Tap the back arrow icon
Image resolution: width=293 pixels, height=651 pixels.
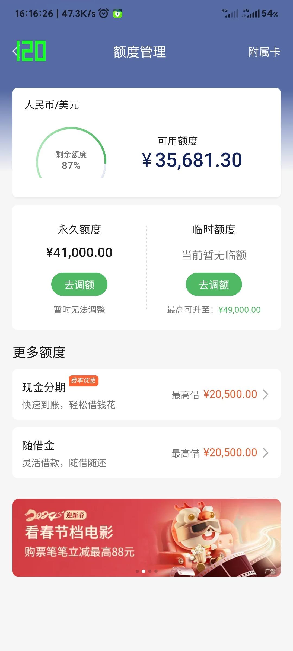click(x=15, y=51)
